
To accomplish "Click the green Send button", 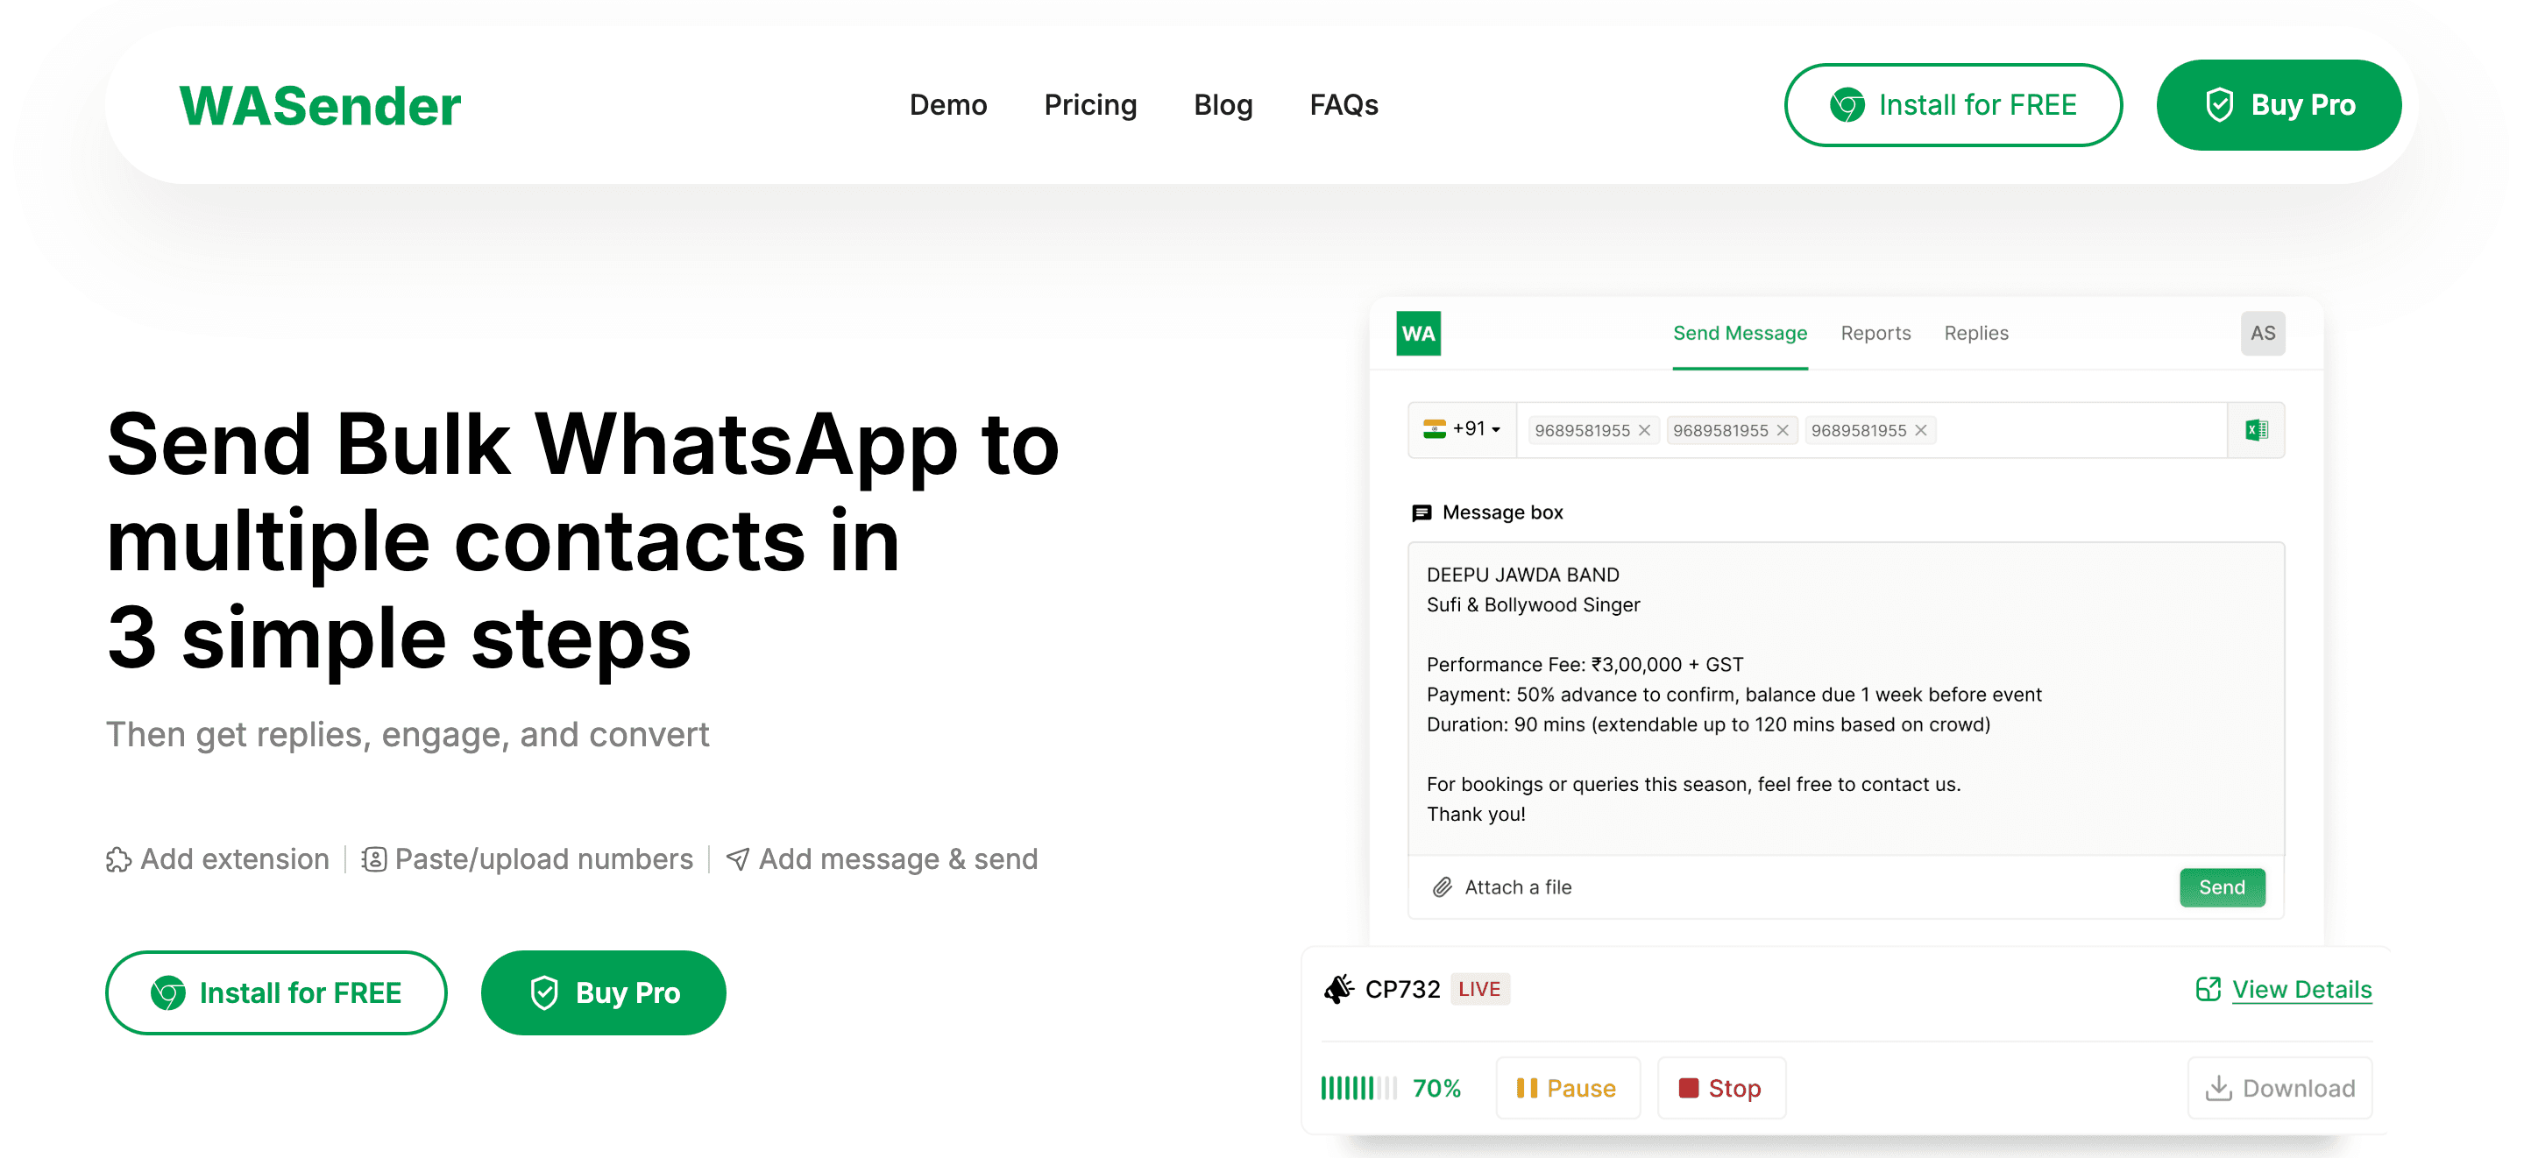I will click(2222, 887).
